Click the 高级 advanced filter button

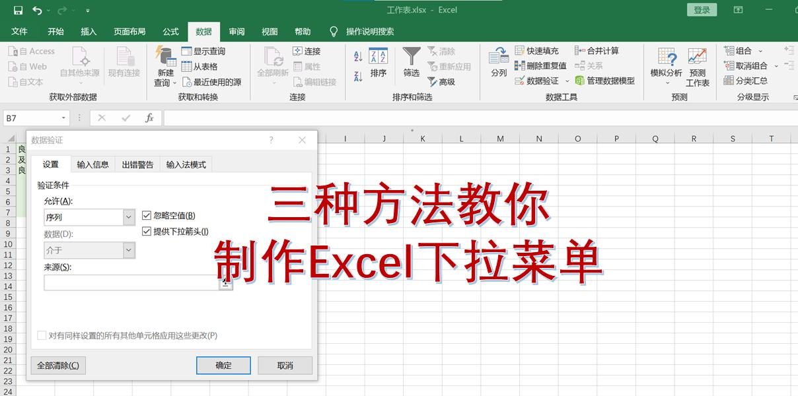(x=441, y=82)
